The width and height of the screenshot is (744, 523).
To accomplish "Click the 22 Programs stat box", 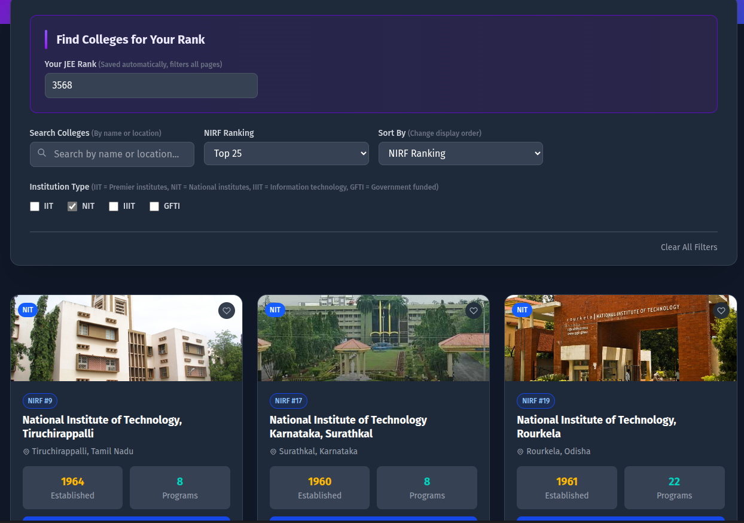I will click(675, 488).
